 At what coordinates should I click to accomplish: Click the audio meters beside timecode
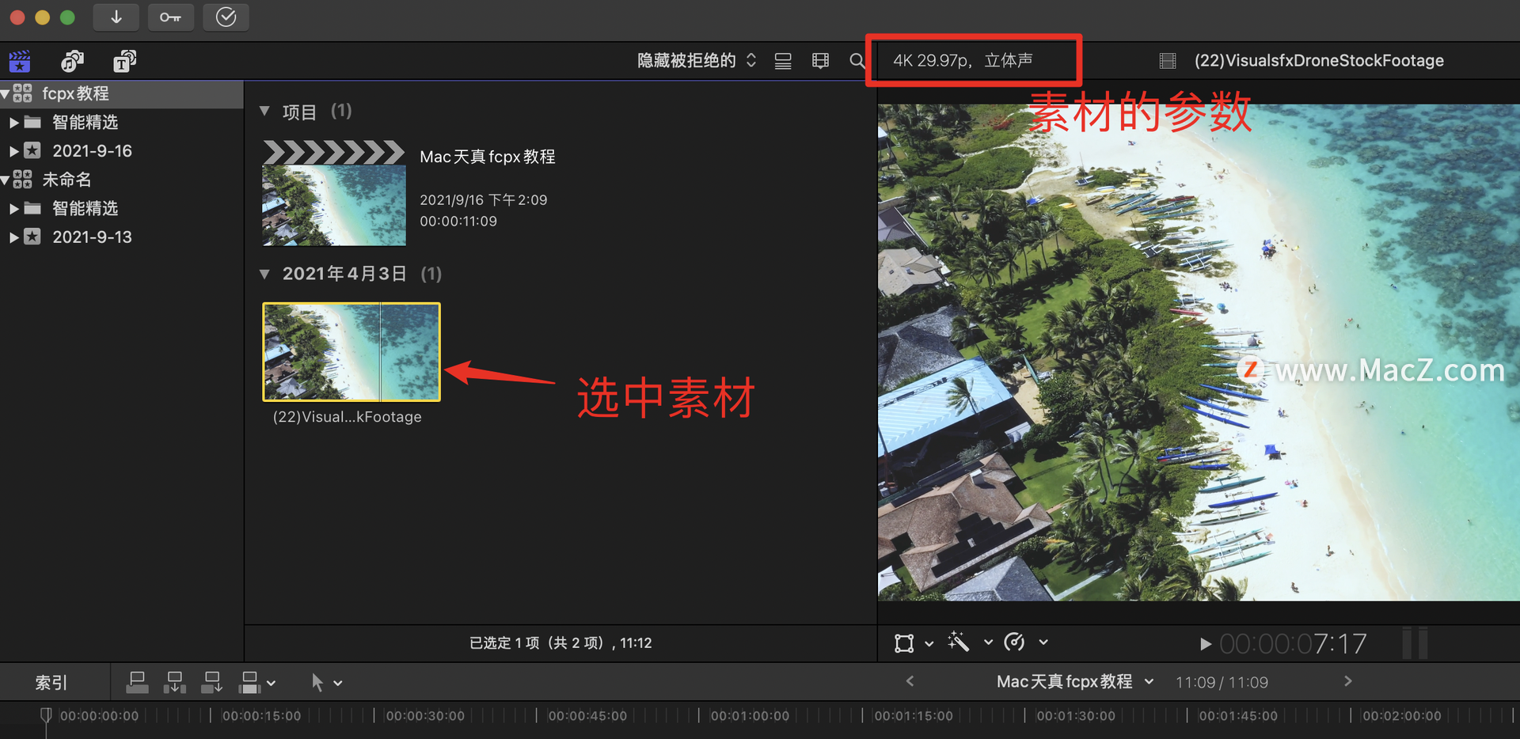[1415, 644]
